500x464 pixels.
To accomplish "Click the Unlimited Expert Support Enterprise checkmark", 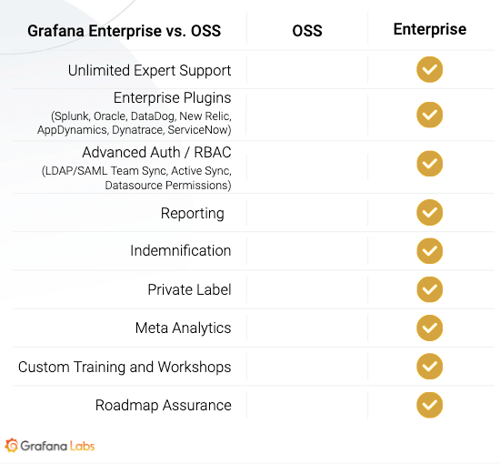I will [429, 69].
